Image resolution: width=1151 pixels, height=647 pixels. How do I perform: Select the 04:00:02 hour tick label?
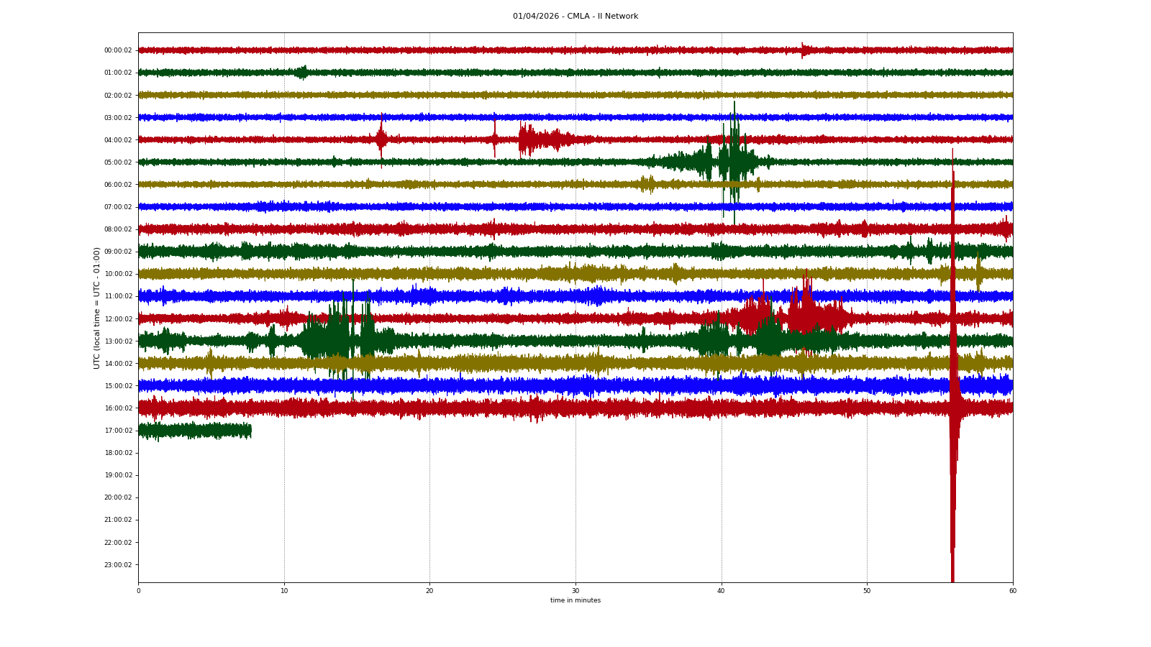118,140
